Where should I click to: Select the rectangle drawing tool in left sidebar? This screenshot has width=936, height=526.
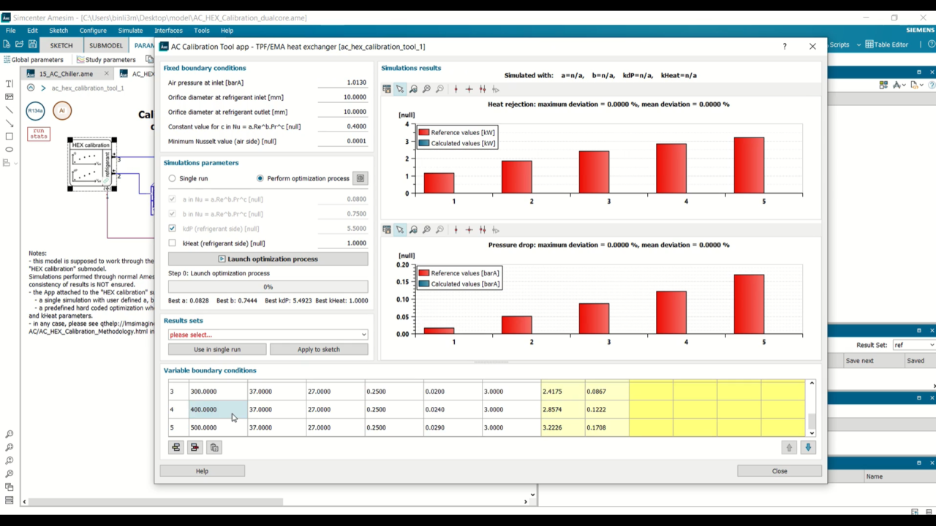click(x=9, y=136)
